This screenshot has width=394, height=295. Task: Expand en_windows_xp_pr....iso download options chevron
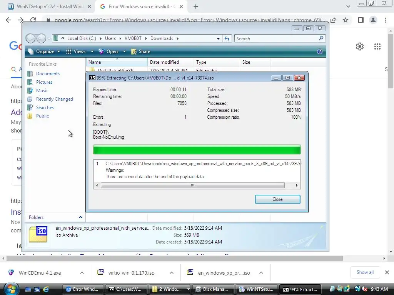261,273
